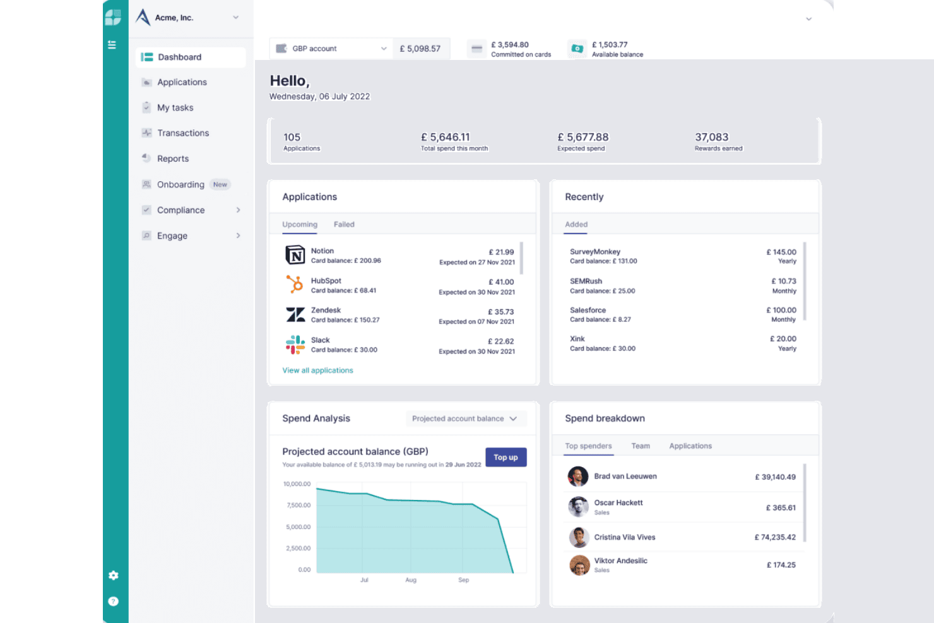This screenshot has height=623, width=934.
Task: Click the Applications sidebar icon
Action: (x=146, y=82)
